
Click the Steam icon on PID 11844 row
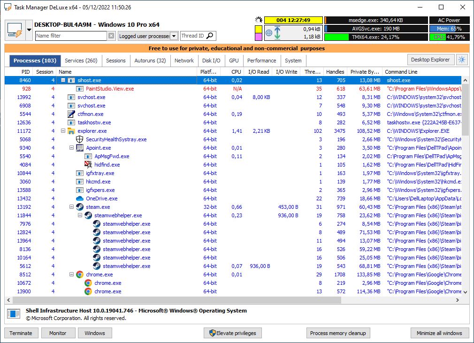88,215
